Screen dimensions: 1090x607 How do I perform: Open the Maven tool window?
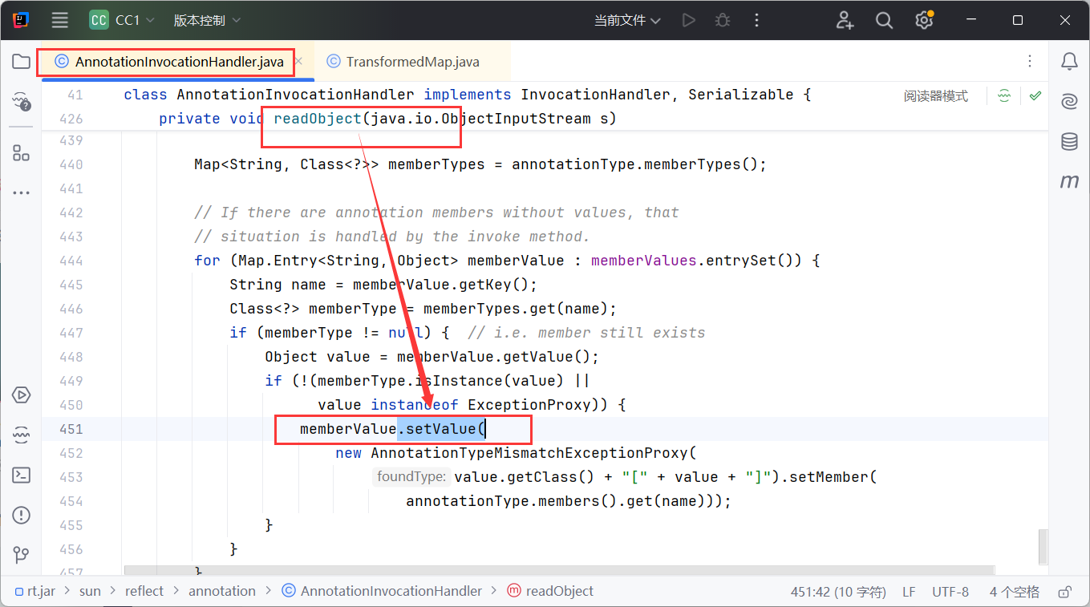(x=1068, y=181)
